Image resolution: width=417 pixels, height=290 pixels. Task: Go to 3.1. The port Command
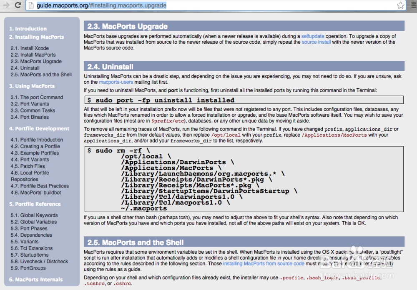click(x=37, y=97)
